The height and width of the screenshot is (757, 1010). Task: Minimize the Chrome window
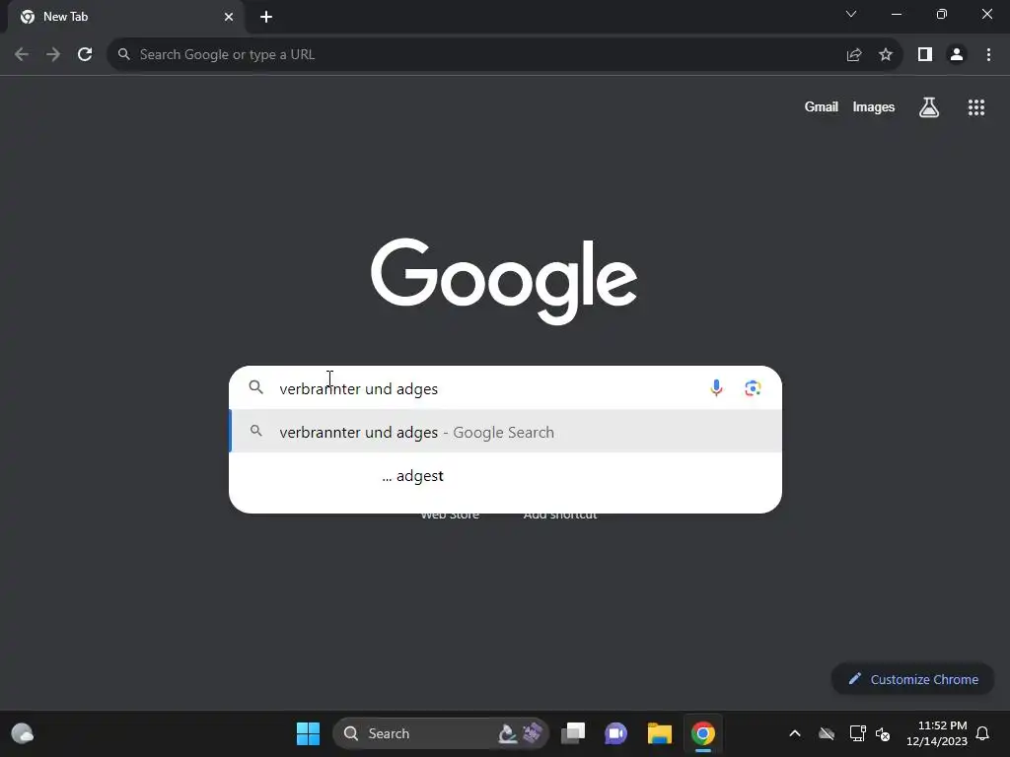[897, 14]
